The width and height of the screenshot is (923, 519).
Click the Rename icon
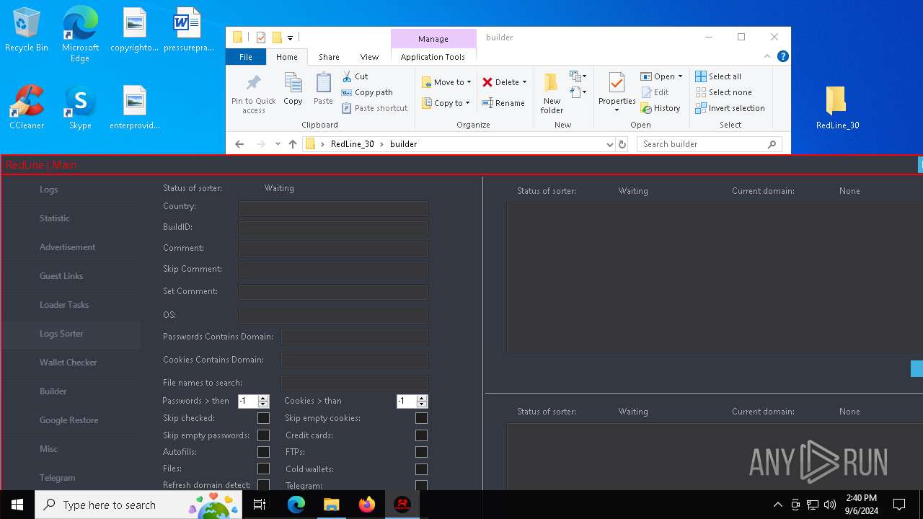pyautogui.click(x=487, y=103)
